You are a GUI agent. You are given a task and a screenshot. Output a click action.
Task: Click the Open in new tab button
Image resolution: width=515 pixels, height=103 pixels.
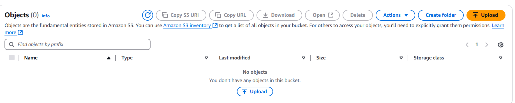[x=322, y=15]
